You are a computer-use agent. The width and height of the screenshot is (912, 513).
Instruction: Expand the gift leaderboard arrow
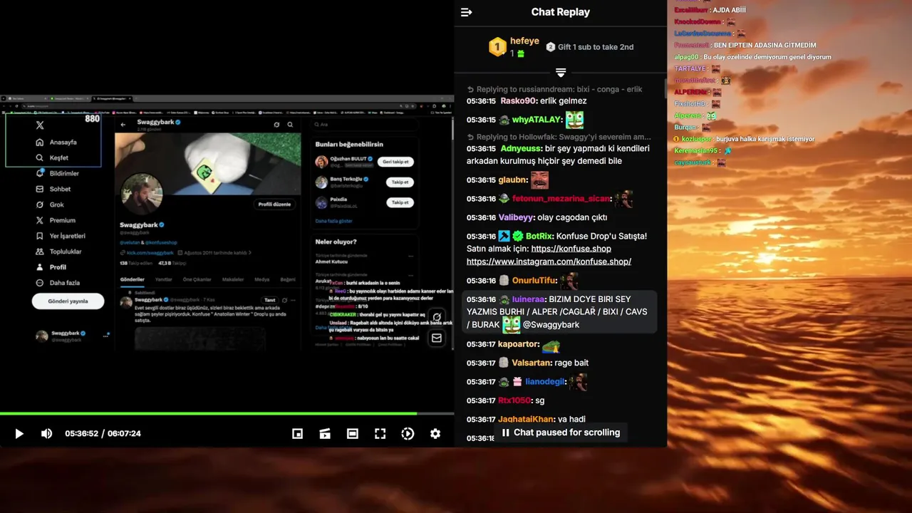(561, 73)
